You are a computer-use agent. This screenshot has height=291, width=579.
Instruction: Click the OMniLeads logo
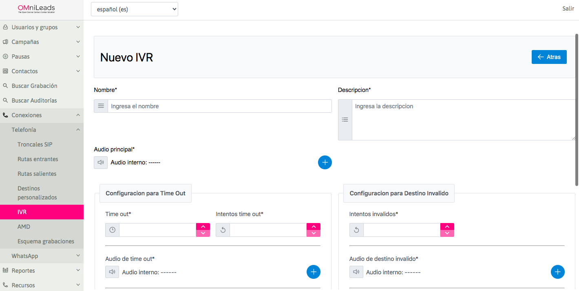pos(36,9)
